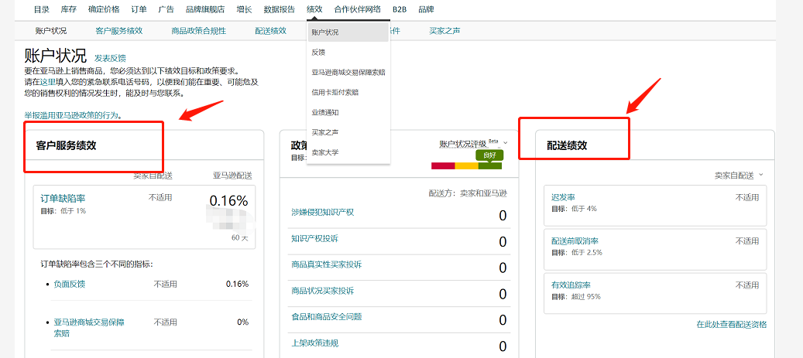This screenshot has width=803, height=358.
Task: Open the 订单缺陷率 metric link
Action: (x=63, y=198)
